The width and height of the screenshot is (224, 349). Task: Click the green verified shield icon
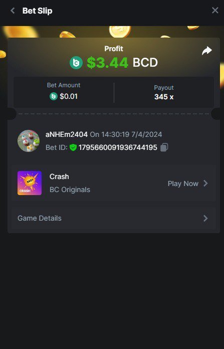click(x=73, y=147)
